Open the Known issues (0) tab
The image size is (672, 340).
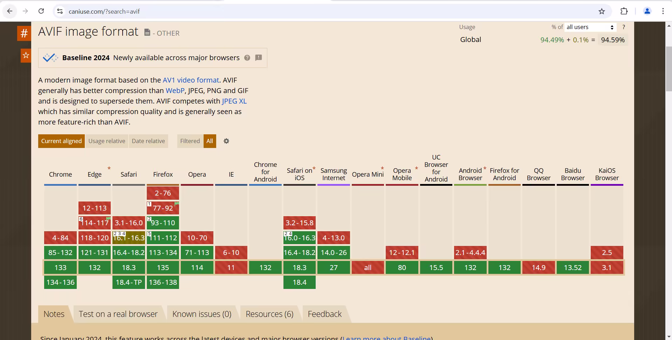(x=201, y=314)
